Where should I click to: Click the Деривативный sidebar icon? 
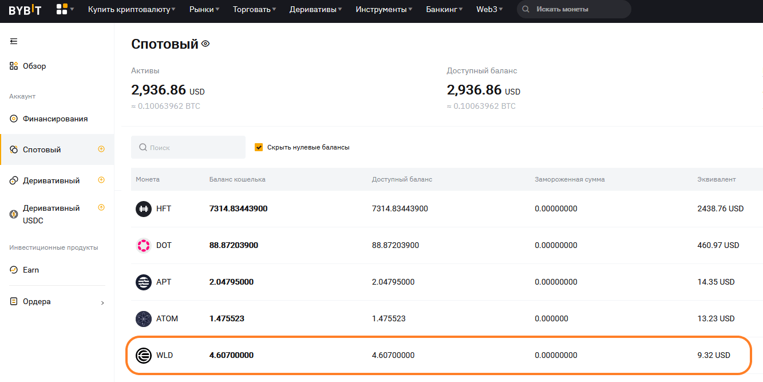[x=14, y=180]
